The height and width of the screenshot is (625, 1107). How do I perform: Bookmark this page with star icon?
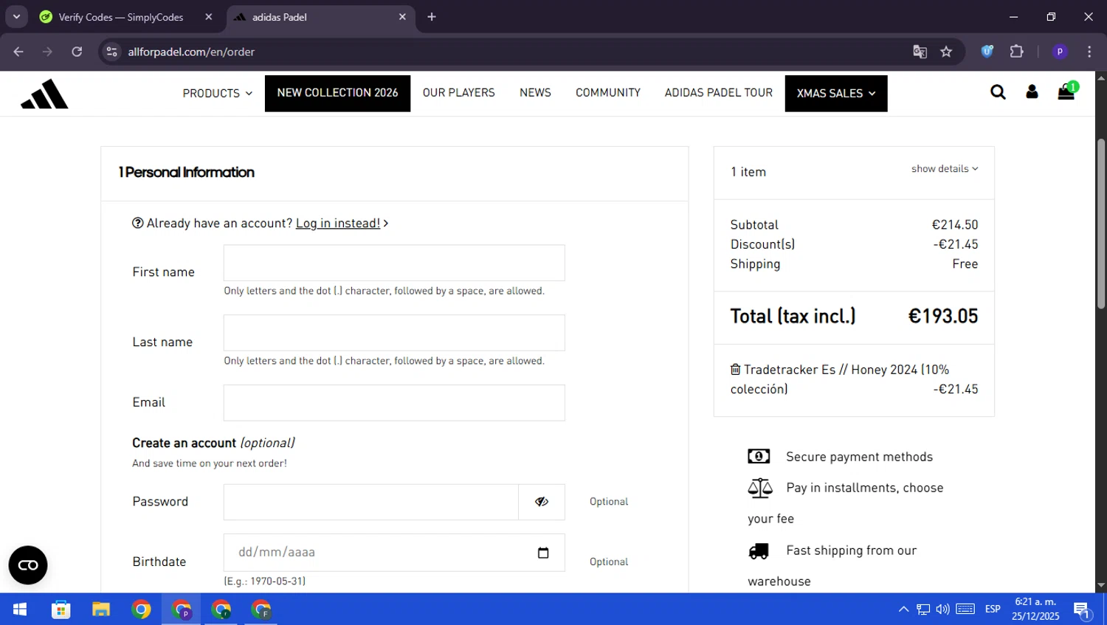[946, 52]
